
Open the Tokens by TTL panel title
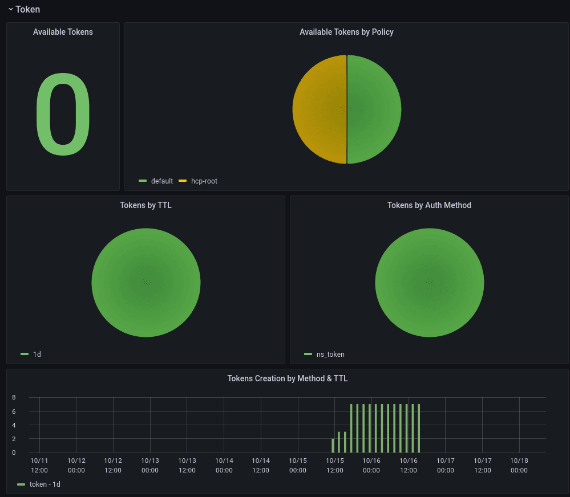(145, 205)
